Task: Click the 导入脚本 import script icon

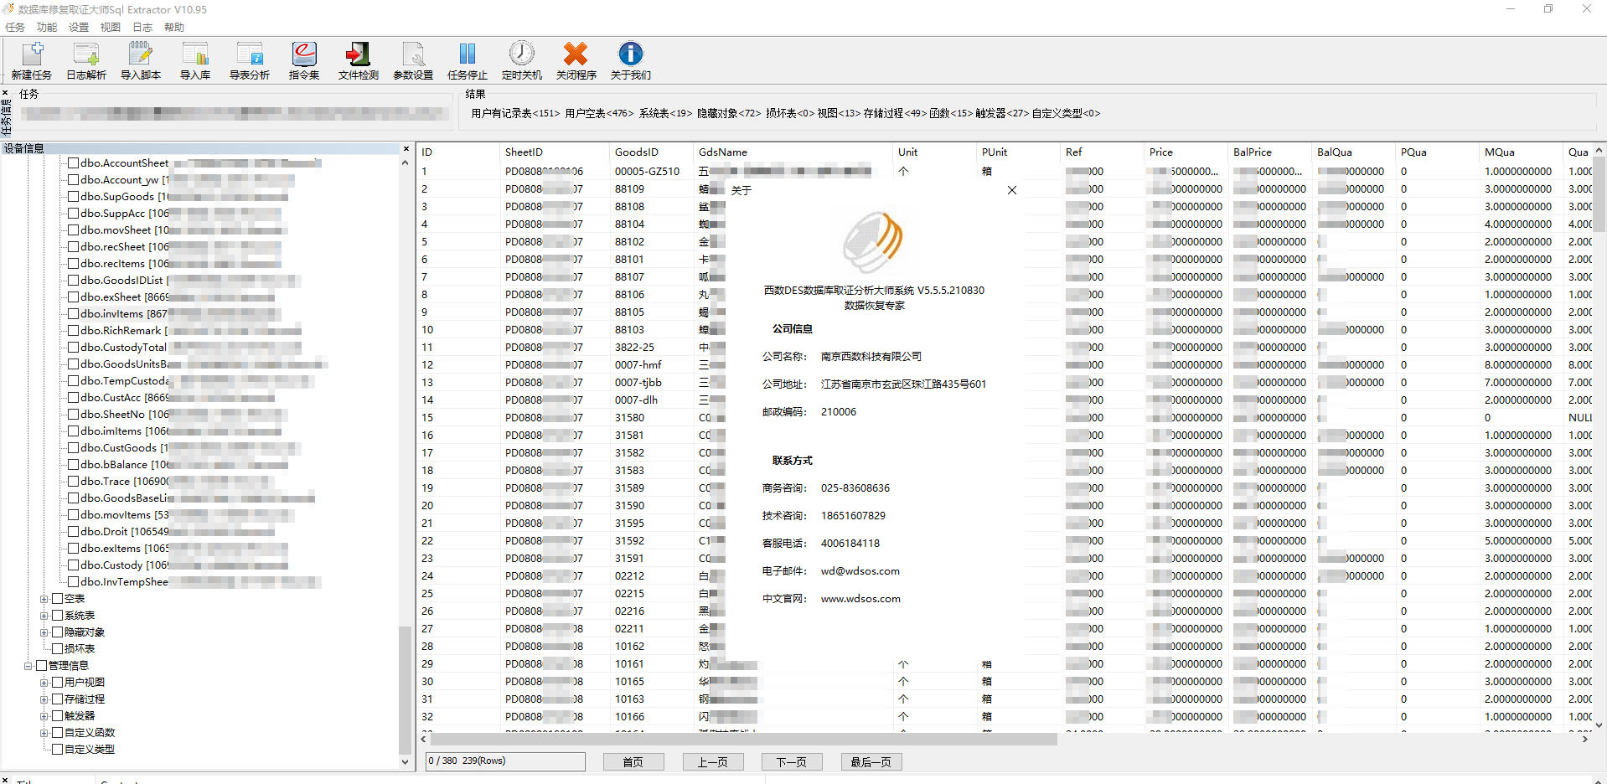Action: click(141, 60)
